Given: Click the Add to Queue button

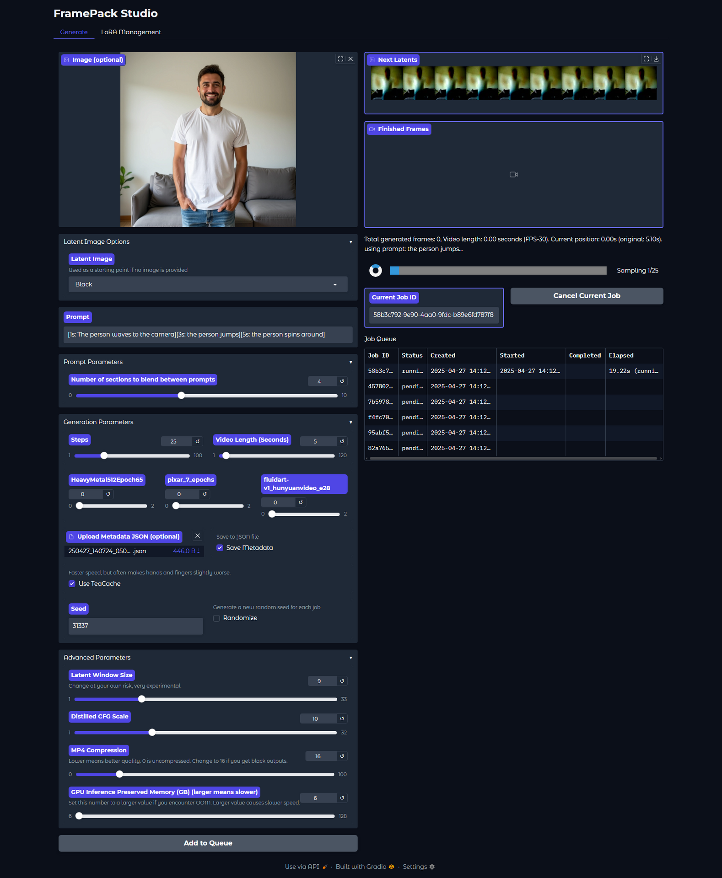Looking at the screenshot, I should [208, 843].
